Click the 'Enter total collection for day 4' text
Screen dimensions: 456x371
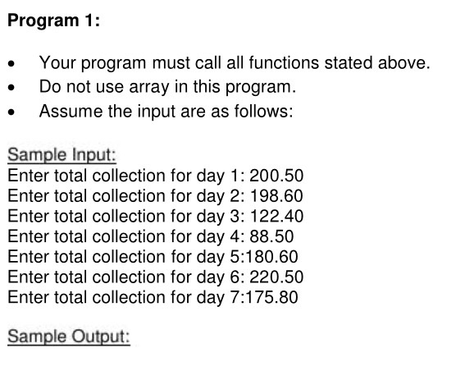pos(126,236)
